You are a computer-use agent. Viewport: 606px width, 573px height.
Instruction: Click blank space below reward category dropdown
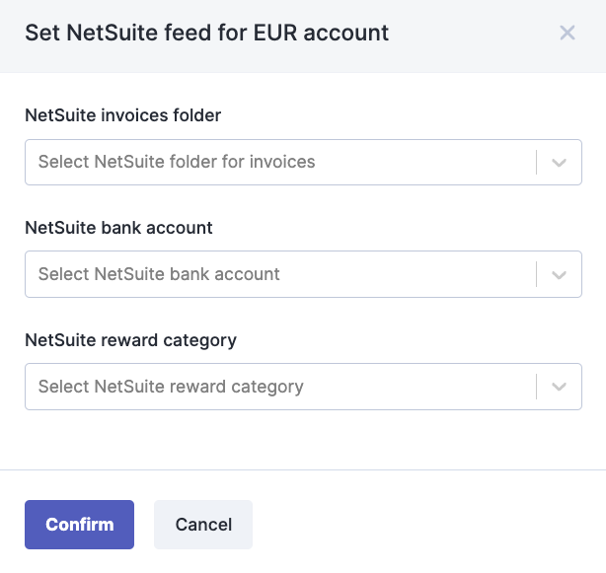(303, 440)
